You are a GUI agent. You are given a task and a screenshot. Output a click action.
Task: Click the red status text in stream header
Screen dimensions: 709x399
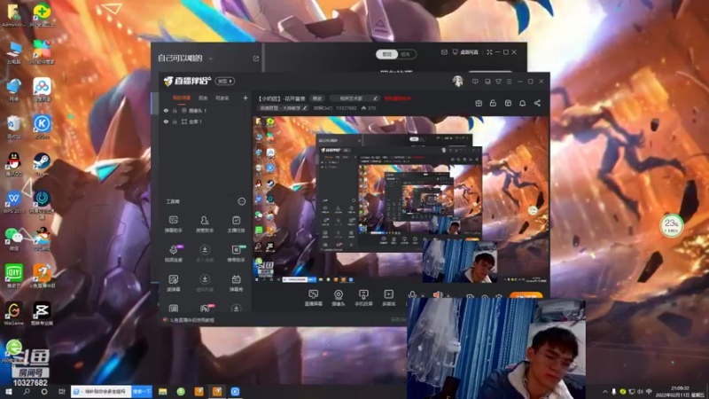point(398,98)
